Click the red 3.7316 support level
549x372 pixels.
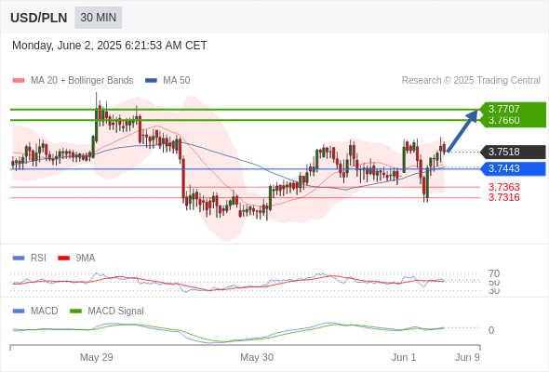[x=503, y=197]
